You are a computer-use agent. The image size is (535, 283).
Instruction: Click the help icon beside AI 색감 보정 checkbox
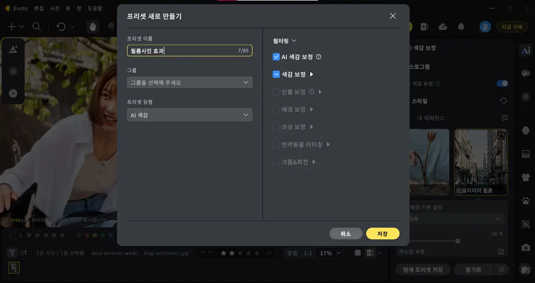pos(318,57)
